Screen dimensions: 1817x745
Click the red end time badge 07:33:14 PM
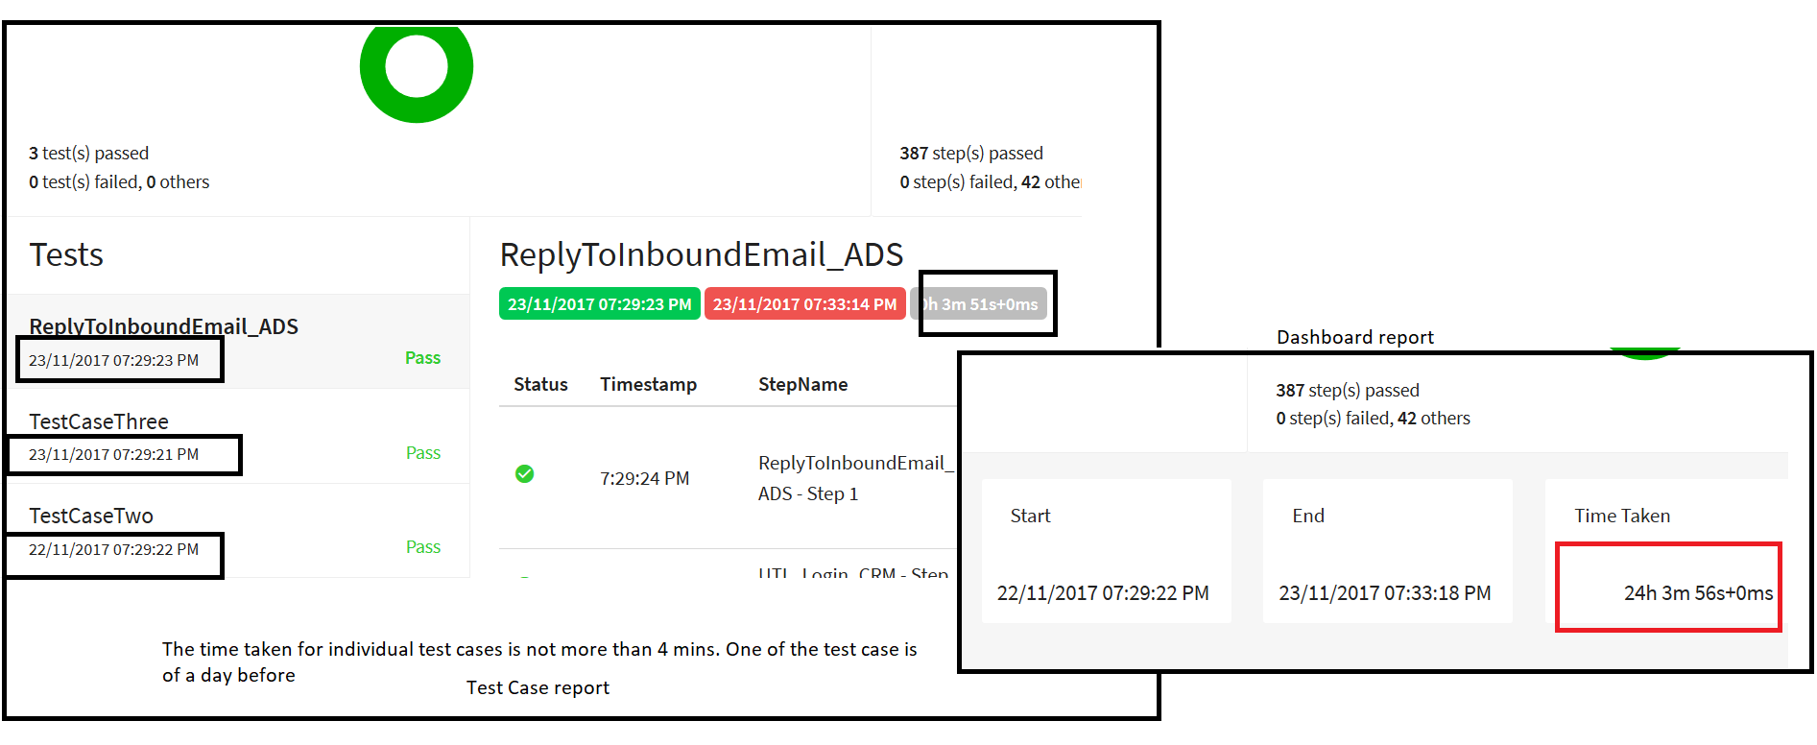(x=804, y=304)
